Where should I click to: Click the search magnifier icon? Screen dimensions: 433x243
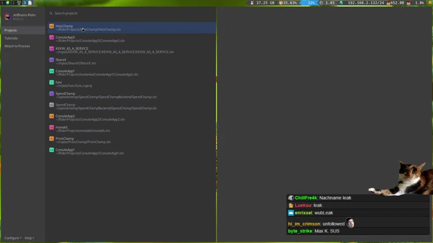click(51, 13)
